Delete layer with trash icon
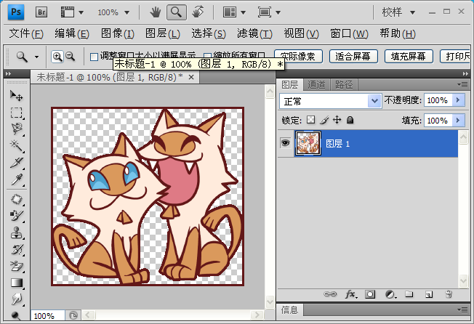This screenshot has height=324, width=474. pyautogui.click(x=449, y=294)
